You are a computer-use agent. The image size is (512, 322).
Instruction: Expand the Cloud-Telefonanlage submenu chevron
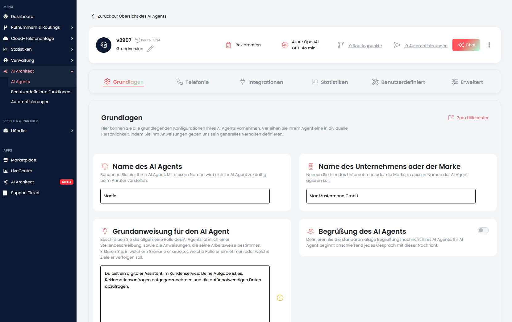(x=72, y=39)
